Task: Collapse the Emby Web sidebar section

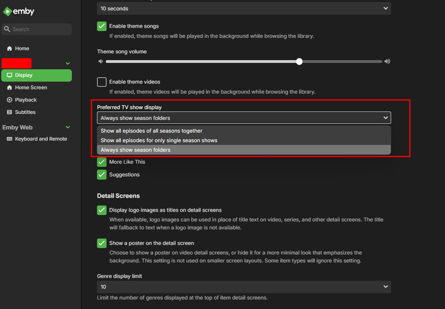Action: 68,127
